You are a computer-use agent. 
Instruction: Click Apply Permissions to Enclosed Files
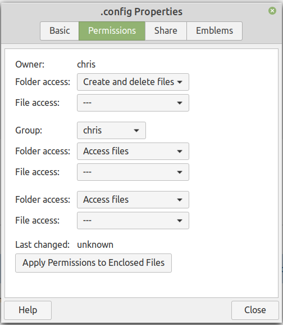coord(93,263)
